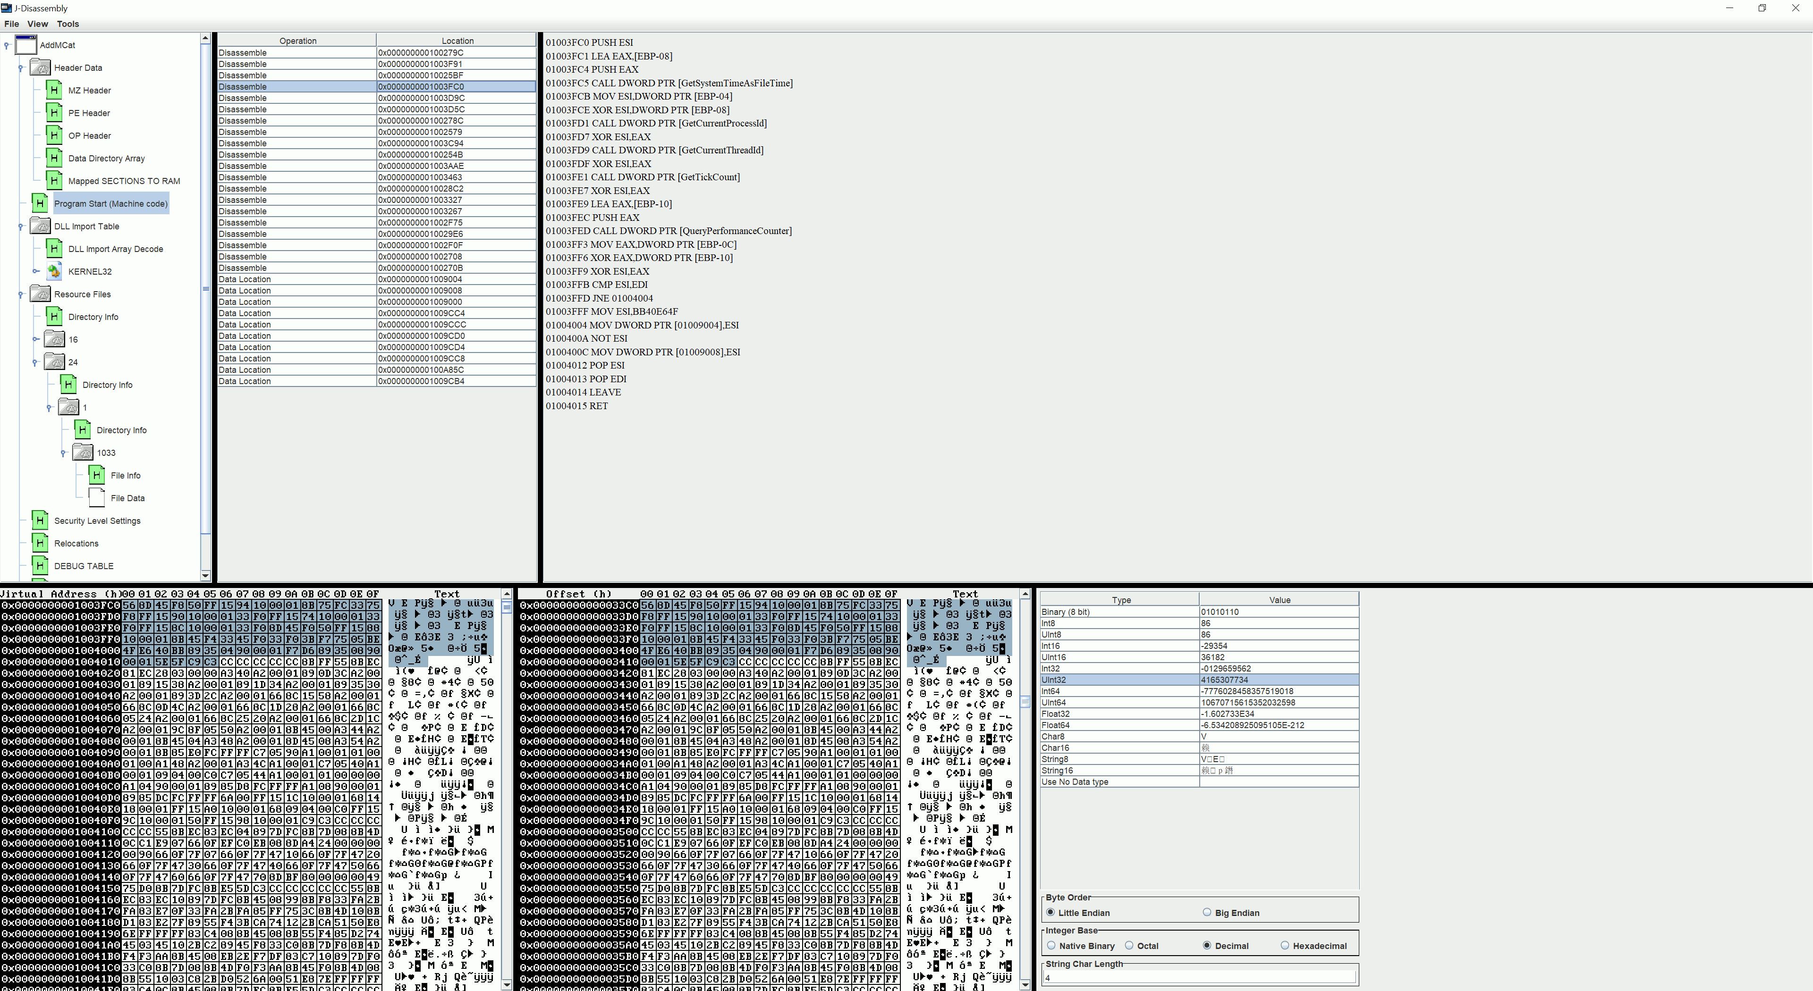Expand the KERNEL32 tree node
The height and width of the screenshot is (991, 1813).
pos(36,271)
